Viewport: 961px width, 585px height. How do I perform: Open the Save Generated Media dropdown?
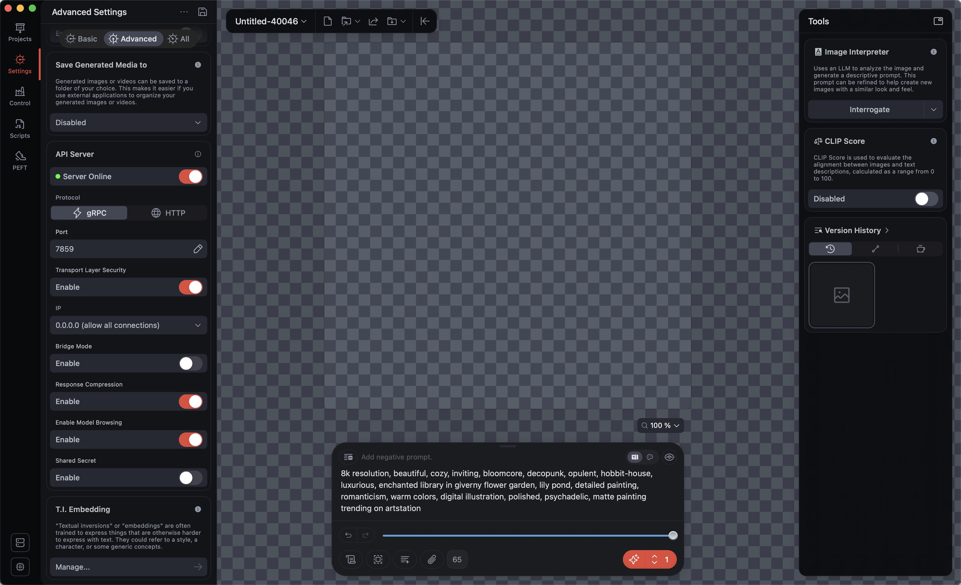point(128,123)
